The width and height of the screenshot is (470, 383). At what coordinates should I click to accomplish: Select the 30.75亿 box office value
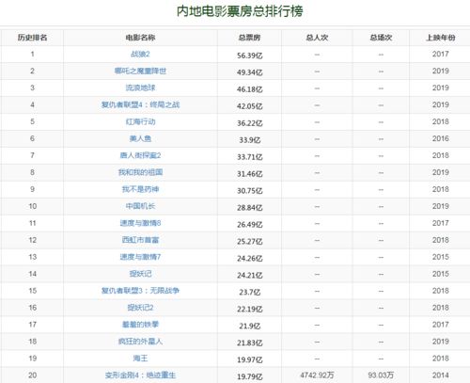click(x=249, y=191)
